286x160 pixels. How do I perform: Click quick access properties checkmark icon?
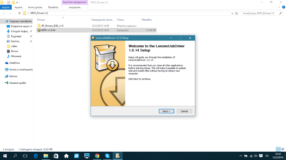pos(8,2)
